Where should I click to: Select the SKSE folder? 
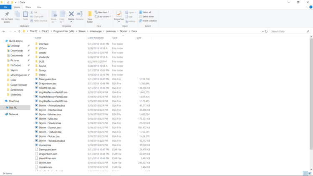(41, 61)
